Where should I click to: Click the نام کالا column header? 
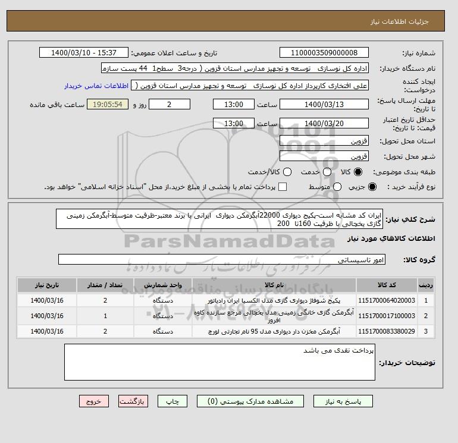(x=274, y=285)
